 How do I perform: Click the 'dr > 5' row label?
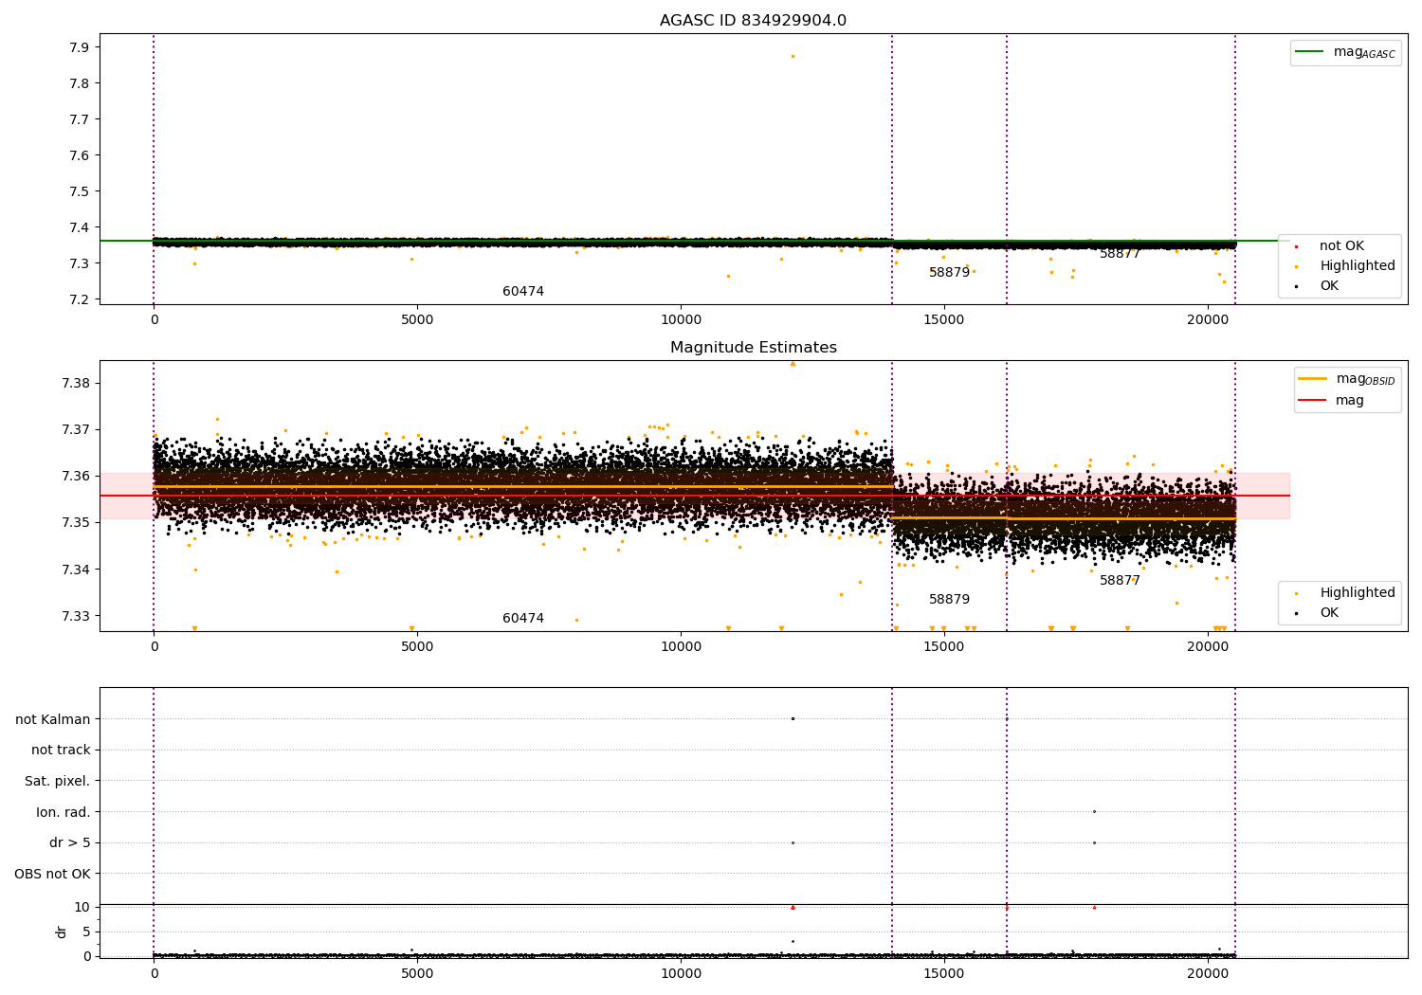(70, 842)
